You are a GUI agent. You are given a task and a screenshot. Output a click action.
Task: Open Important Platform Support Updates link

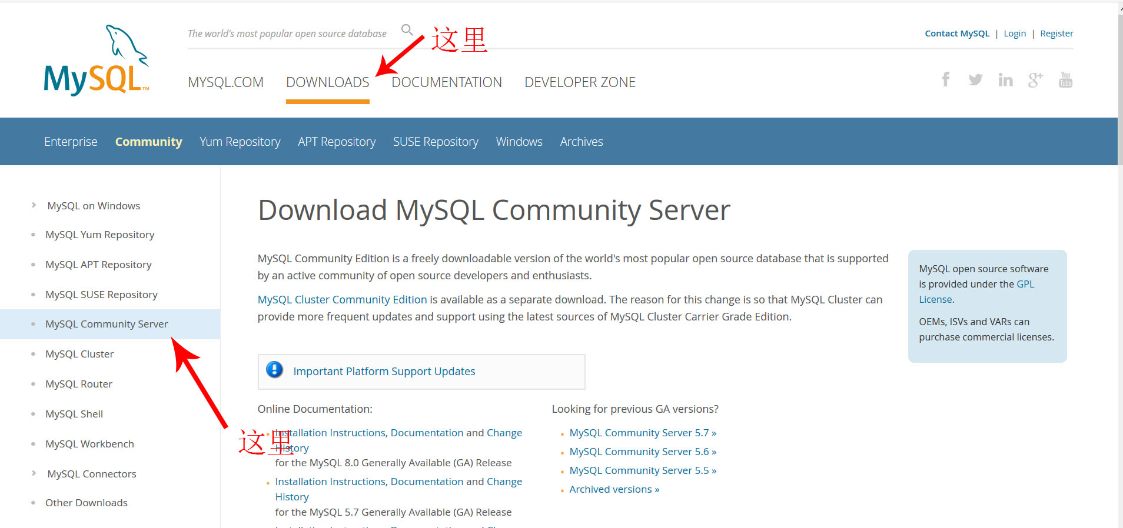pos(384,371)
